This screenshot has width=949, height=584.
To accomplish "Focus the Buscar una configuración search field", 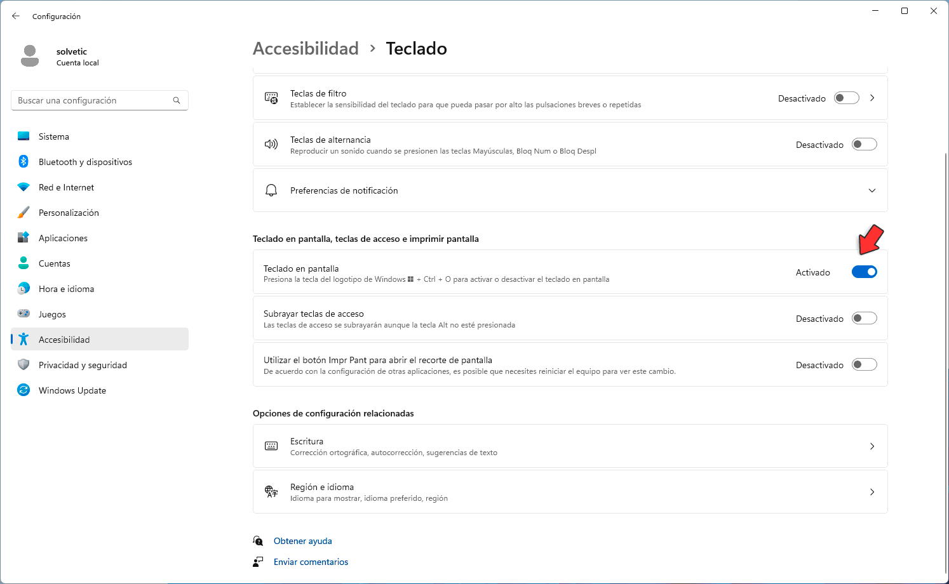I will point(92,100).
